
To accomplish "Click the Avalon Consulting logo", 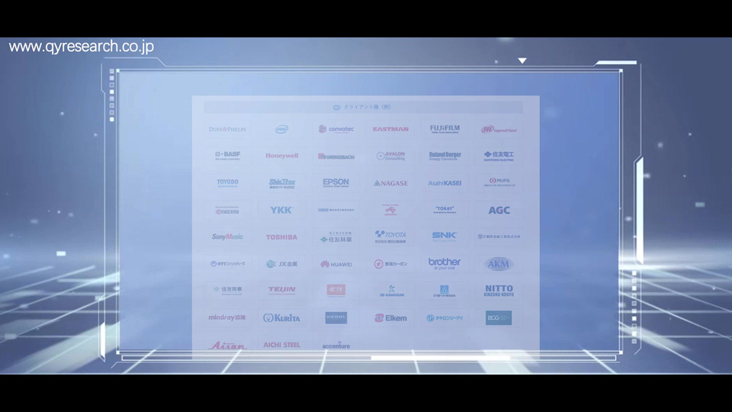I will point(390,156).
